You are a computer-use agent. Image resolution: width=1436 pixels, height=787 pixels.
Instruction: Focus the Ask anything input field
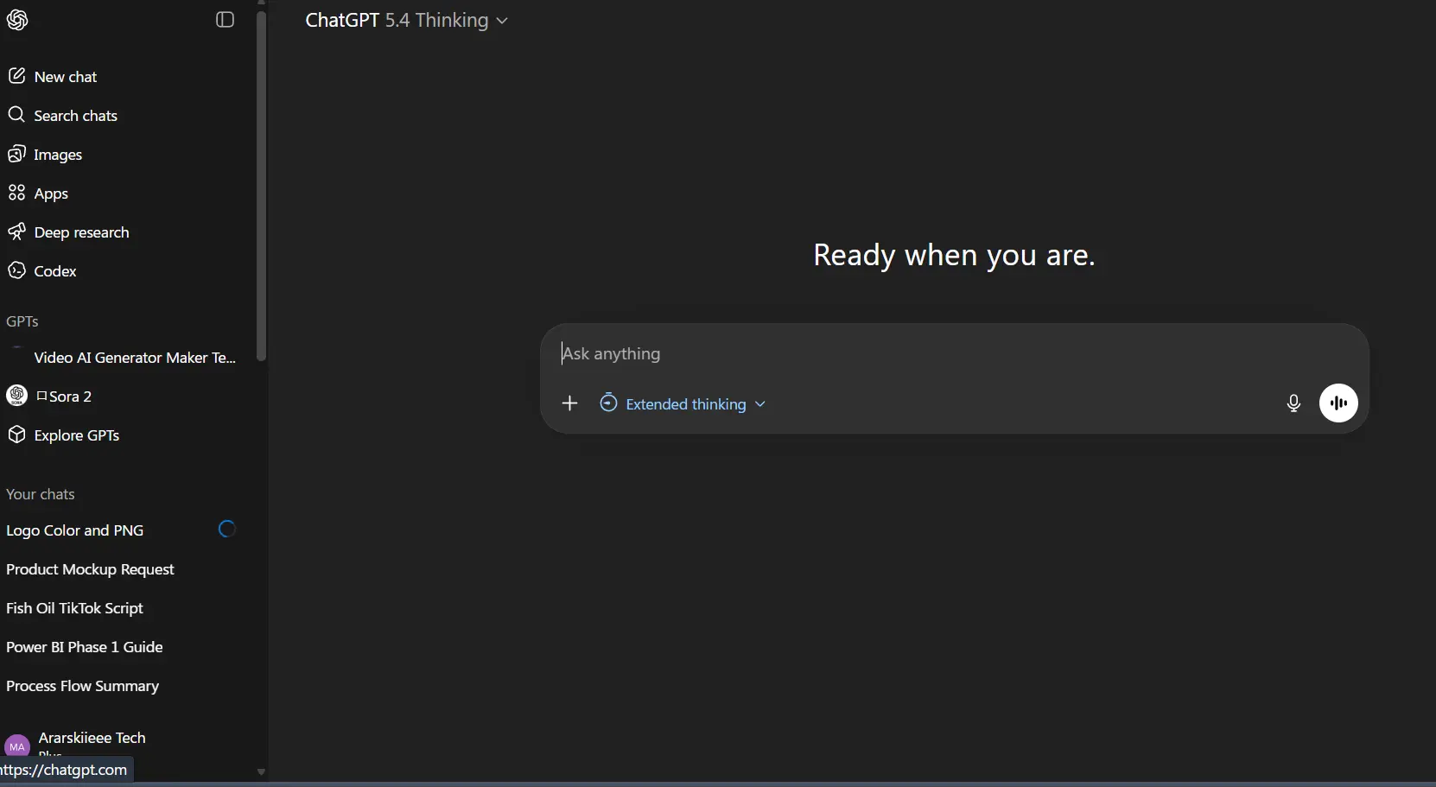955,354
